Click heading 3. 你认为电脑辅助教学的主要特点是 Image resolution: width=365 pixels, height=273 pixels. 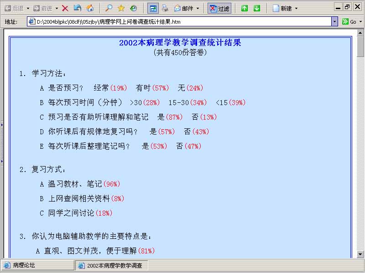85,236
